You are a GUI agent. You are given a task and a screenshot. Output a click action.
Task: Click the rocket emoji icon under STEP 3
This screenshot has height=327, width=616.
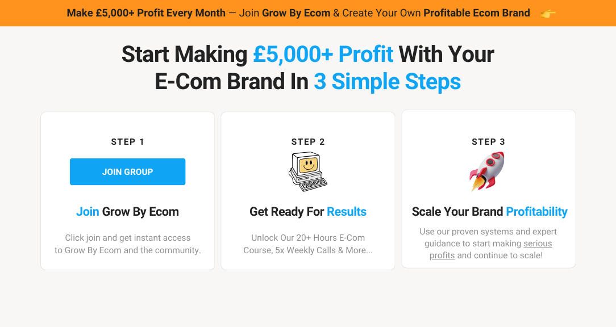(488, 170)
